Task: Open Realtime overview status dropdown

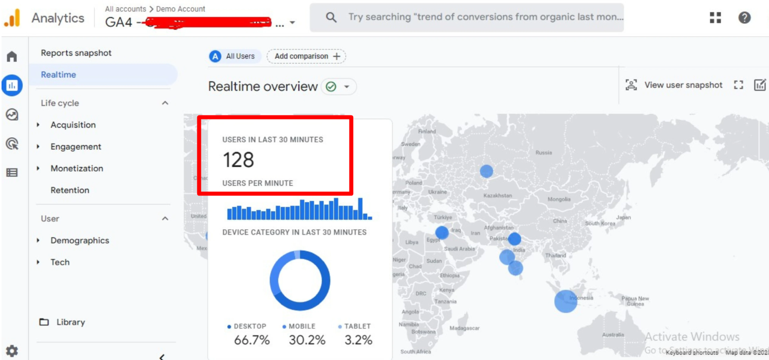Action: pos(346,87)
